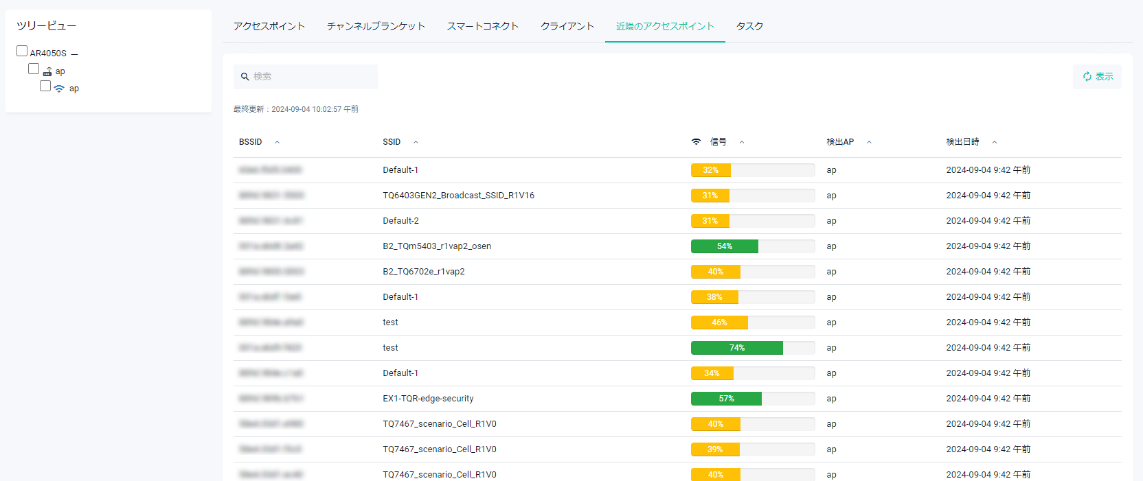Image resolution: width=1143 pixels, height=481 pixels.
Task: Focus the 検索 search input field
Action: pyautogui.click(x=313, y=77)
